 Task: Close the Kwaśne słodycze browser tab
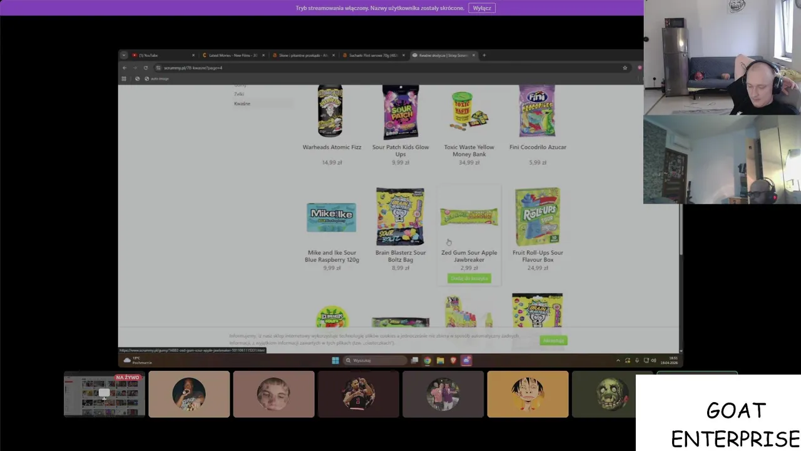[474, 55]
